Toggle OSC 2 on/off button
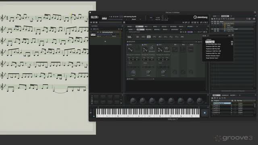The height and width of the screenshot is (145, 258). tap(142, 45)
